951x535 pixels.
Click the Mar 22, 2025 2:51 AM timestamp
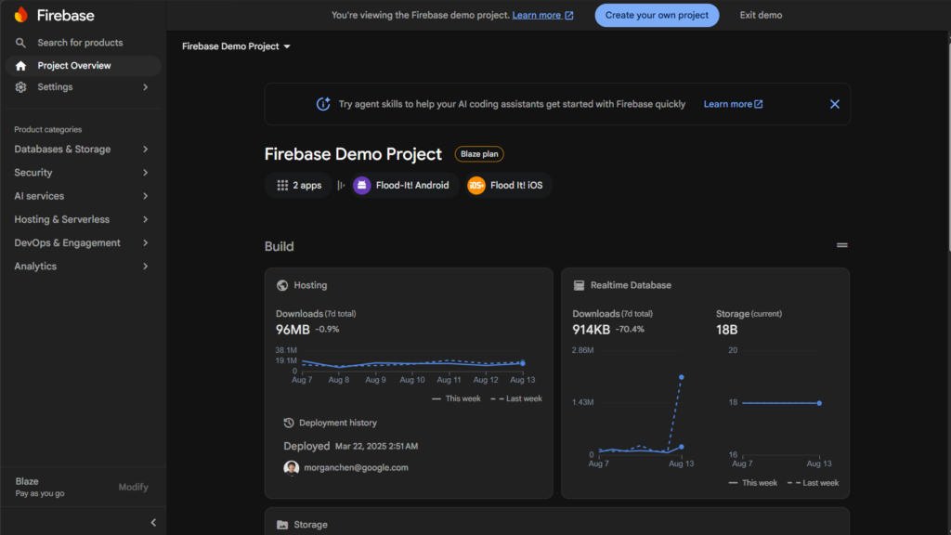(x=376, y=446)
